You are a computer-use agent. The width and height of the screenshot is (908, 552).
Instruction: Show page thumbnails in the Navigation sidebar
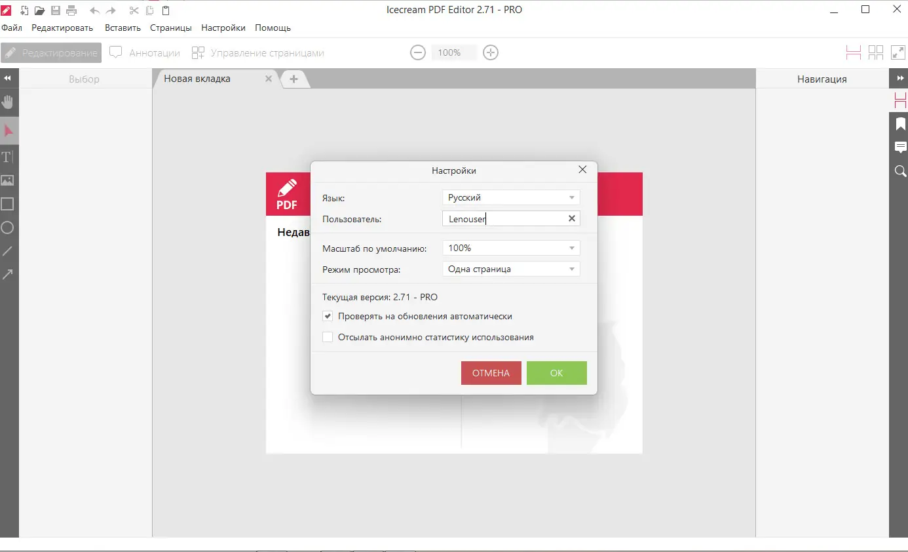pyautogui.click(x=900, y=100)
